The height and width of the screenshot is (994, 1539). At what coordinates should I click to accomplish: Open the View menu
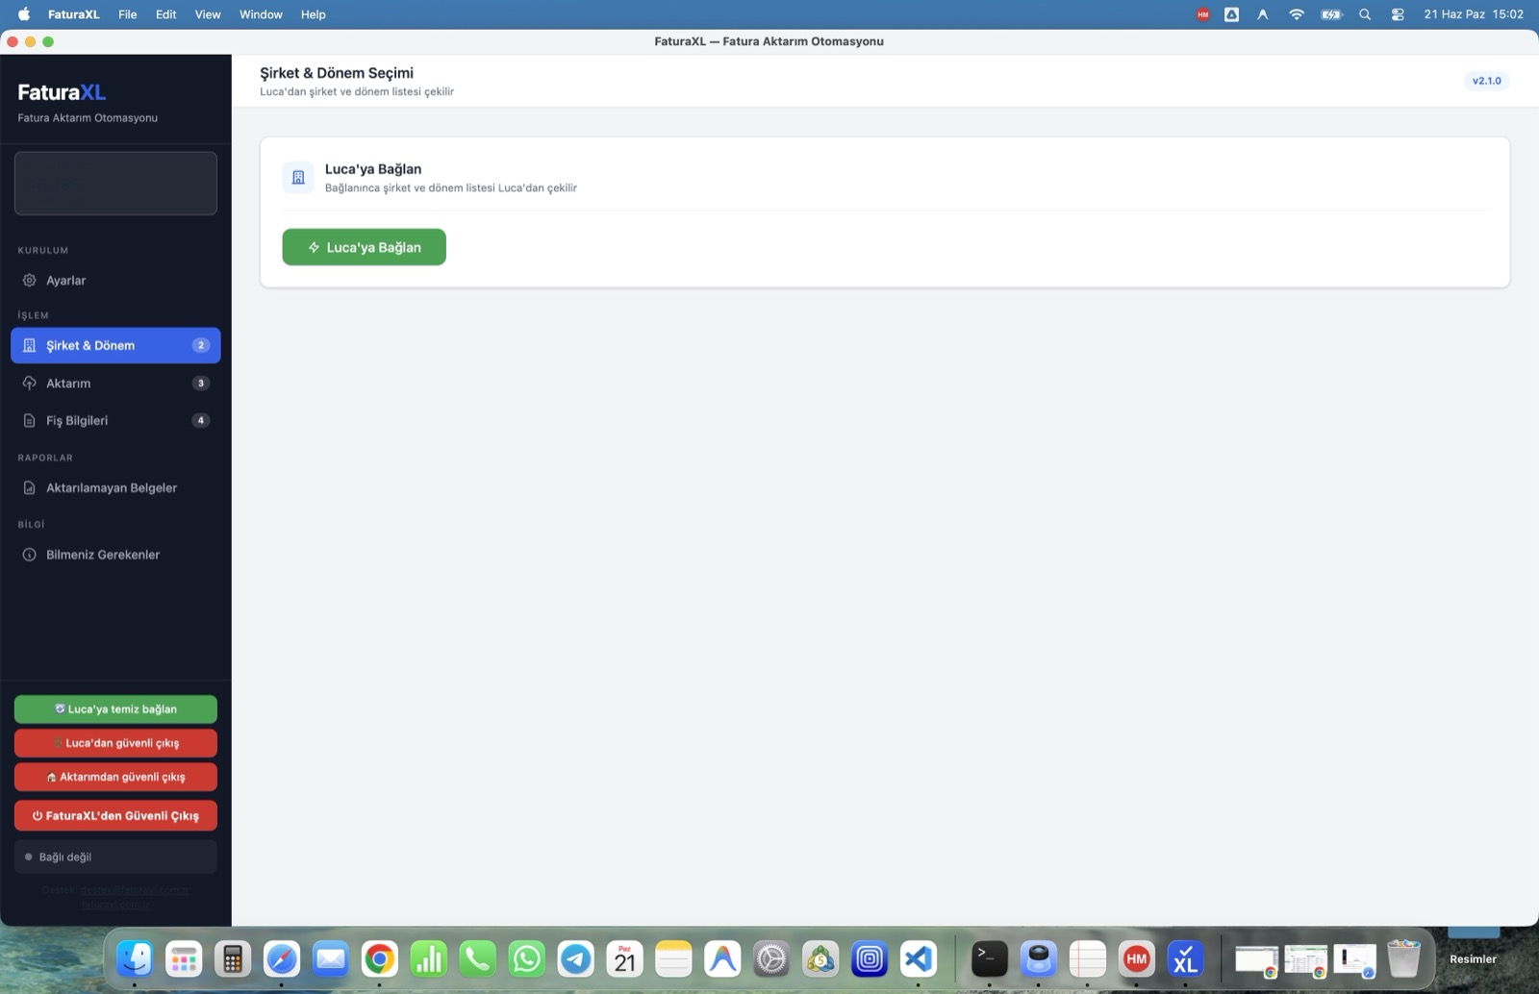coord(208,14)
